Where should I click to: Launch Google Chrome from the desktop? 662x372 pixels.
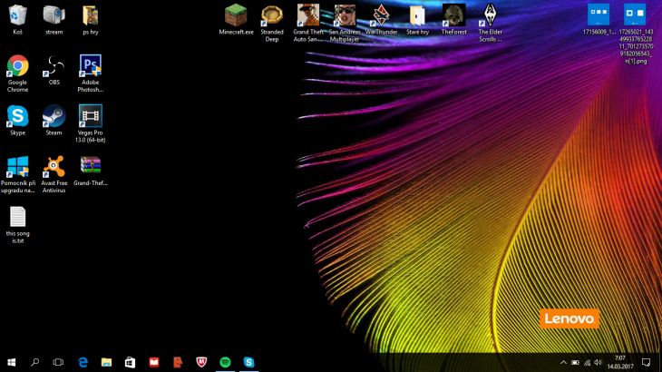point(18,66)
